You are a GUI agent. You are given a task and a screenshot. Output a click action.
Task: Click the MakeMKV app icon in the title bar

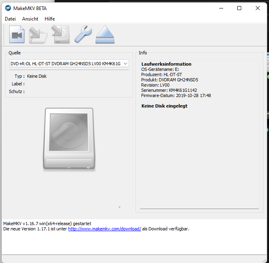point(8,8)
